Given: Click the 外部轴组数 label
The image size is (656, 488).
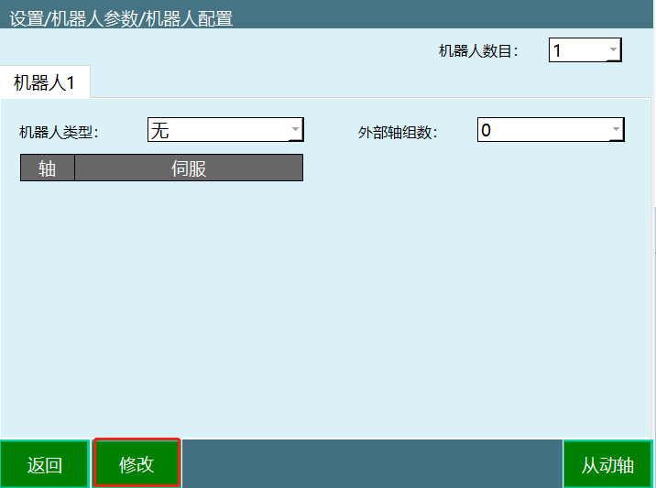Looking at the screenshot, I should click(x=398, y=132).
